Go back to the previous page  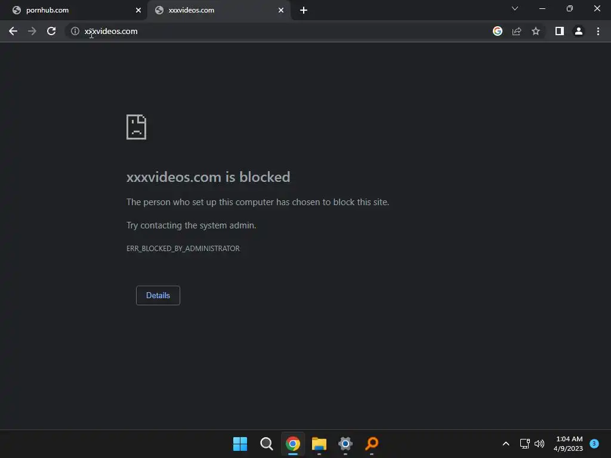tap(13, 31)
